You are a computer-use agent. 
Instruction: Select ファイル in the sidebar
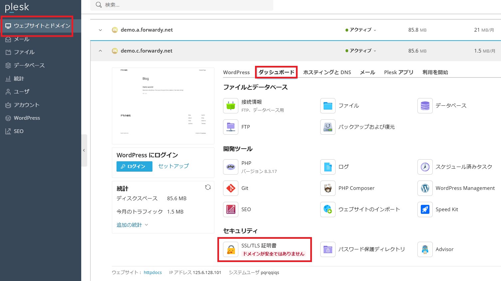[41, 52]
